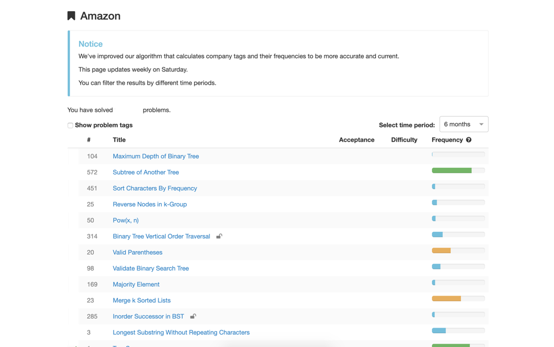Open the 6 months time period dropdown

[x=464, y=125]
